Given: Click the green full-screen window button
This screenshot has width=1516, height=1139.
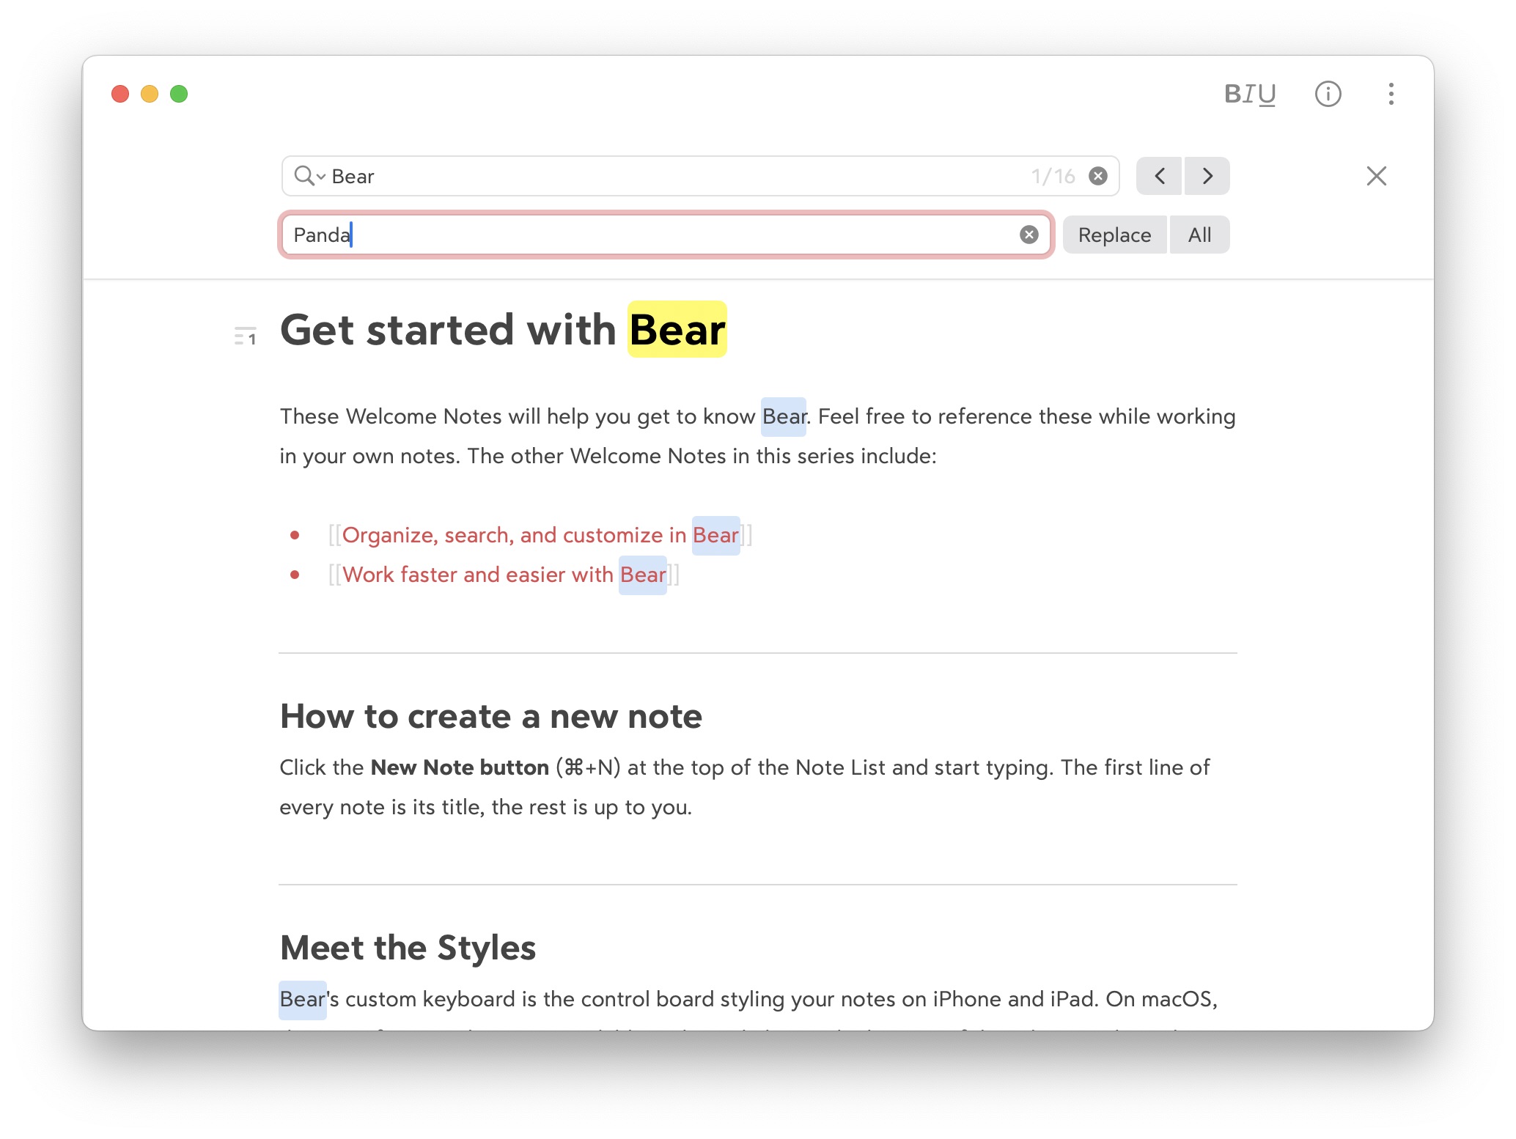Looking at the screenshot, I should (179, 94).
